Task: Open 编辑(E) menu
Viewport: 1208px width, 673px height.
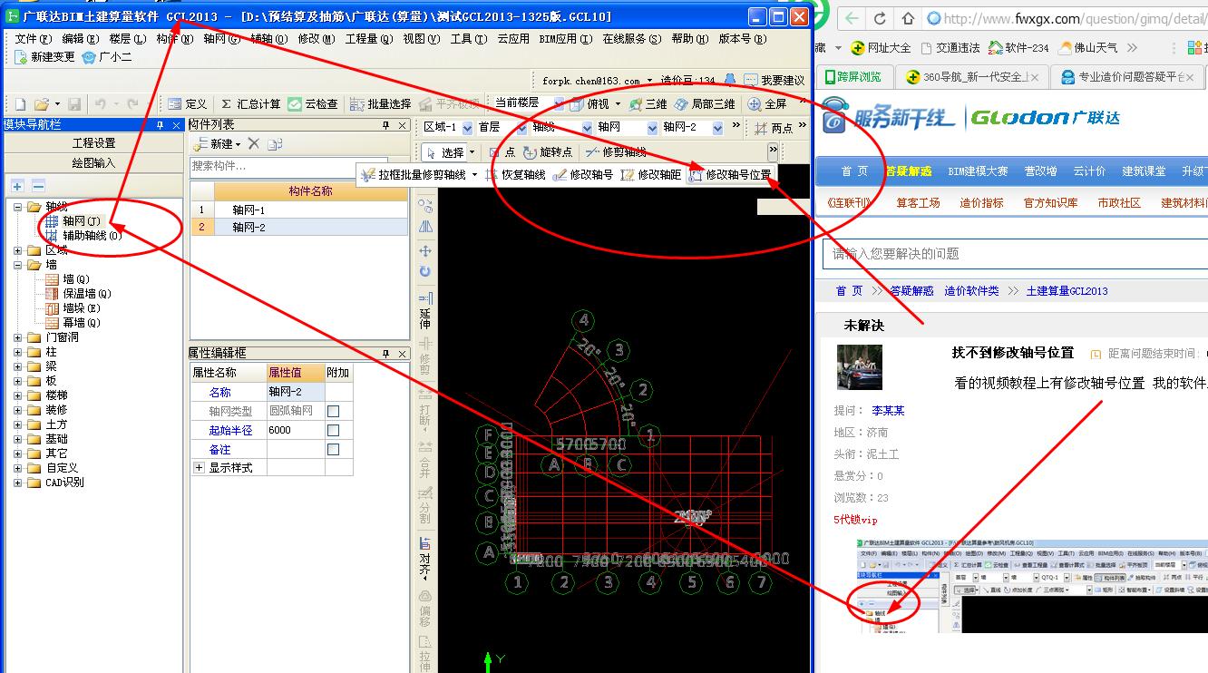Action: point(80,39)
